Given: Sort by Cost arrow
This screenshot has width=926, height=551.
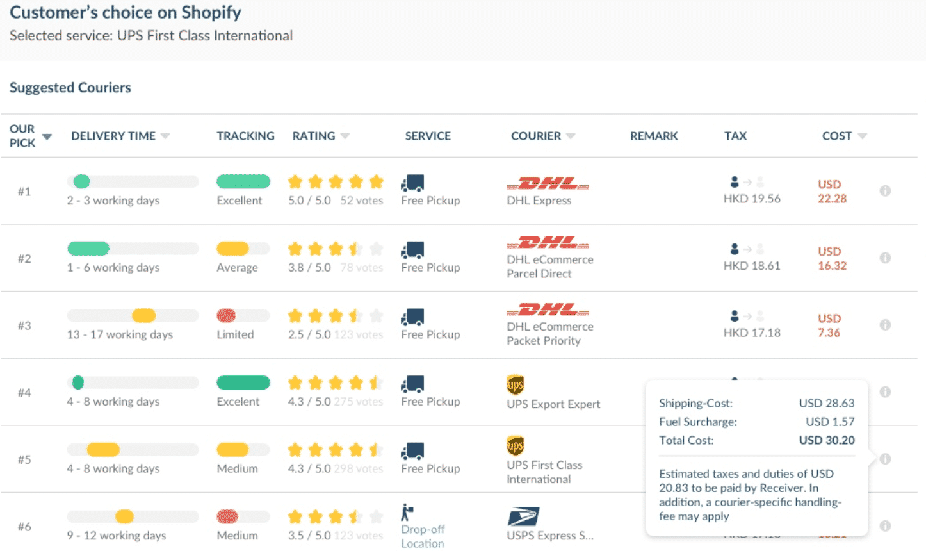Looking at the screenshot, I should (x=862, y=136).
